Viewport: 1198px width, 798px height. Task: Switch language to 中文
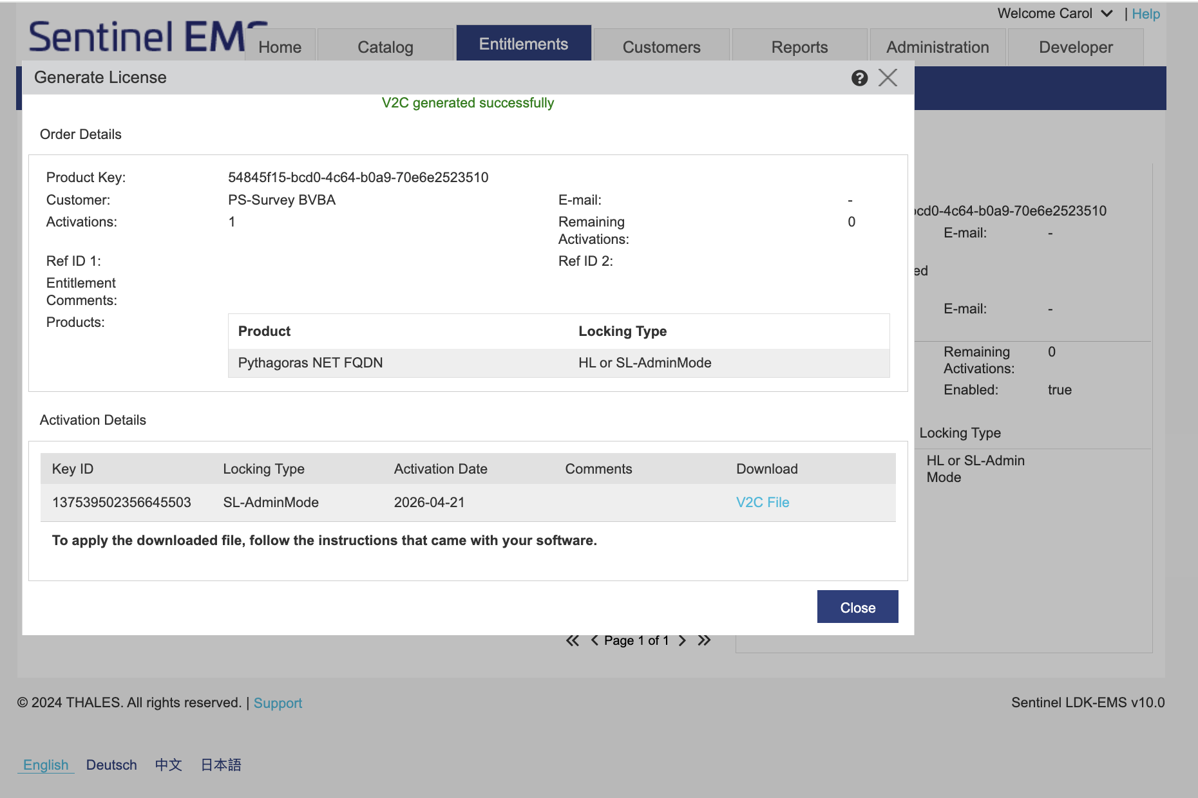(169, 765)
